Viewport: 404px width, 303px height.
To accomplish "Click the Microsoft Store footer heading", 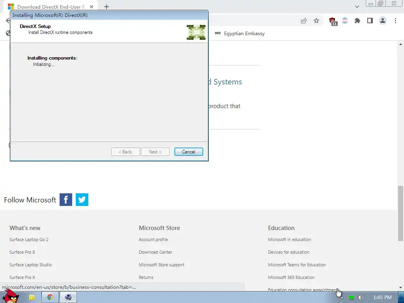I will click(159, 228).
